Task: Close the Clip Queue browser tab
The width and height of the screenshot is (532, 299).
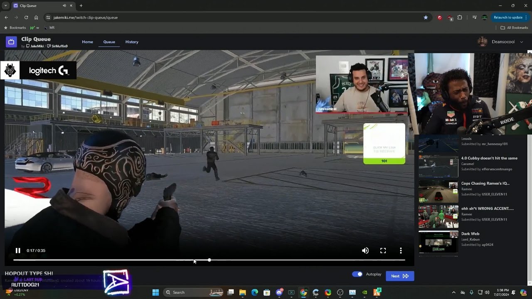Action: point(71,6)
